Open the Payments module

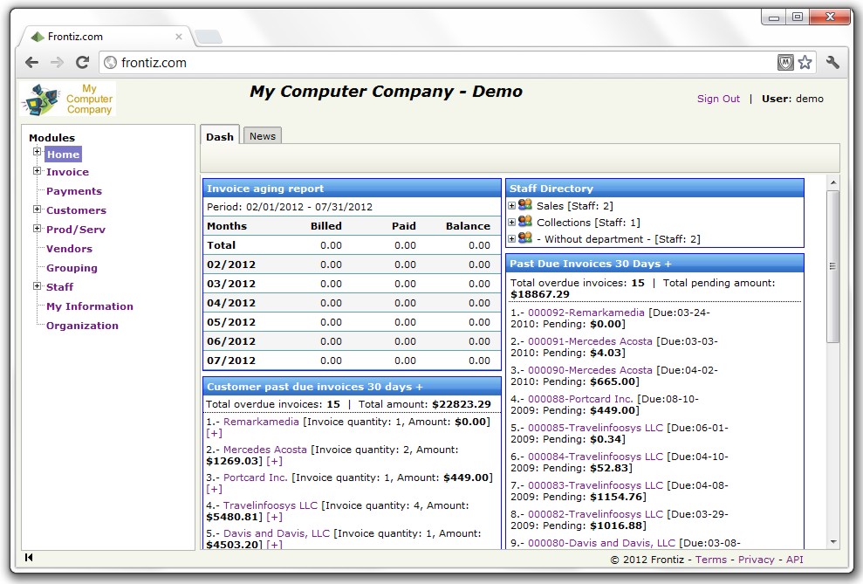coord(74,191)
